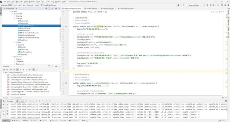Image resolution: width=230 pixels, height=122 pixels.
Task: Toggle autoscroll from source in Structure
Action: tap(37, 70)
